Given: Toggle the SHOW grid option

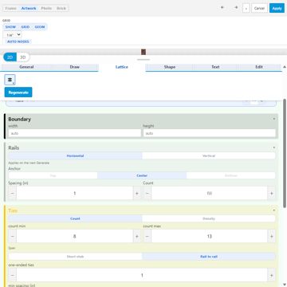Looking at the screenshot, I should [x=10, y=27].
